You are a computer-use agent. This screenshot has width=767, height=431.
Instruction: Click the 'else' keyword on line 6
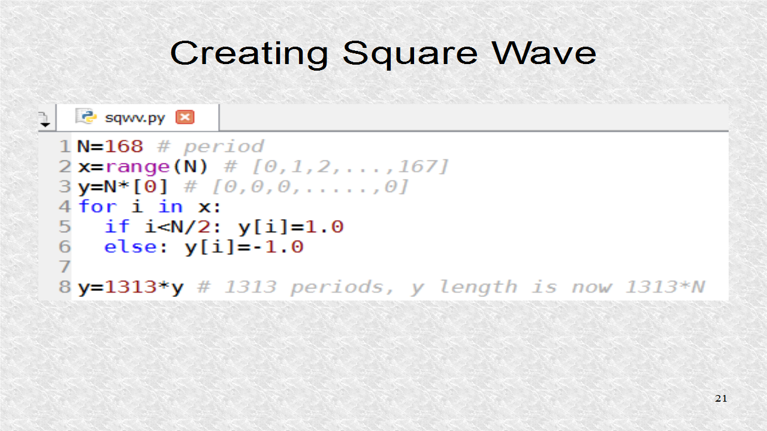click(x=130, y=247)
